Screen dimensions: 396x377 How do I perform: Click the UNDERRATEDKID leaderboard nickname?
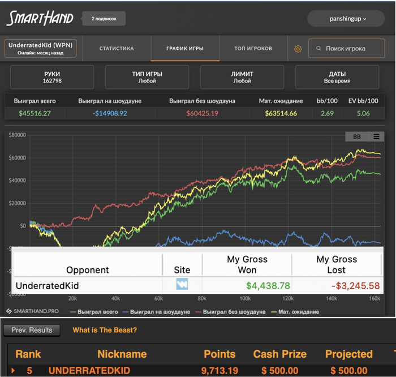point(89,371)
